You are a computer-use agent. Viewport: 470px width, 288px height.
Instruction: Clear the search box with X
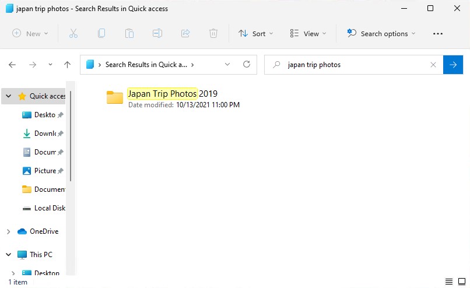click(x=433, y=65)
